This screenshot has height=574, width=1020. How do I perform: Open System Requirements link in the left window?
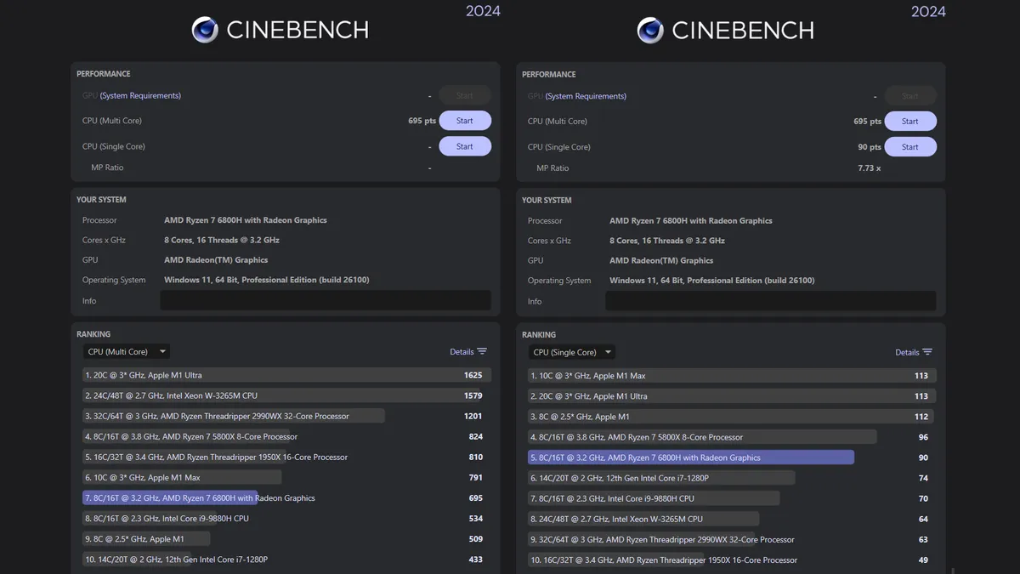pyautogui.click(x=140, y=95)
